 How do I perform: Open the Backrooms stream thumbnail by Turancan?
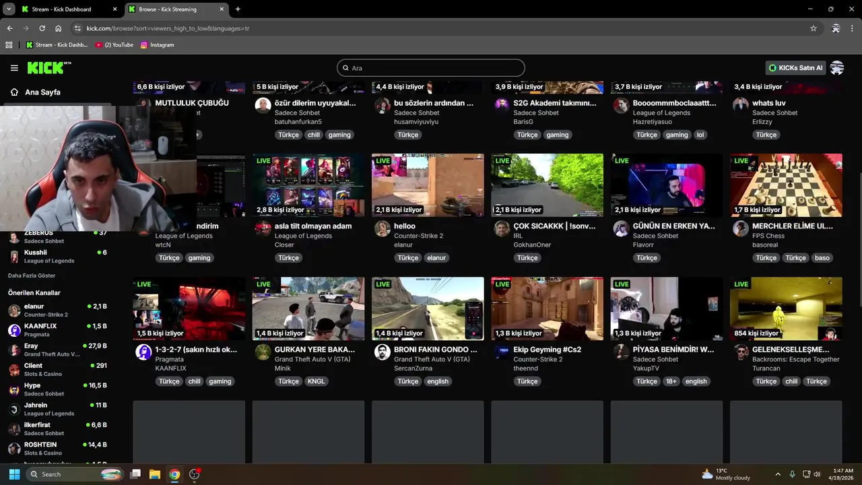[786, 309]
